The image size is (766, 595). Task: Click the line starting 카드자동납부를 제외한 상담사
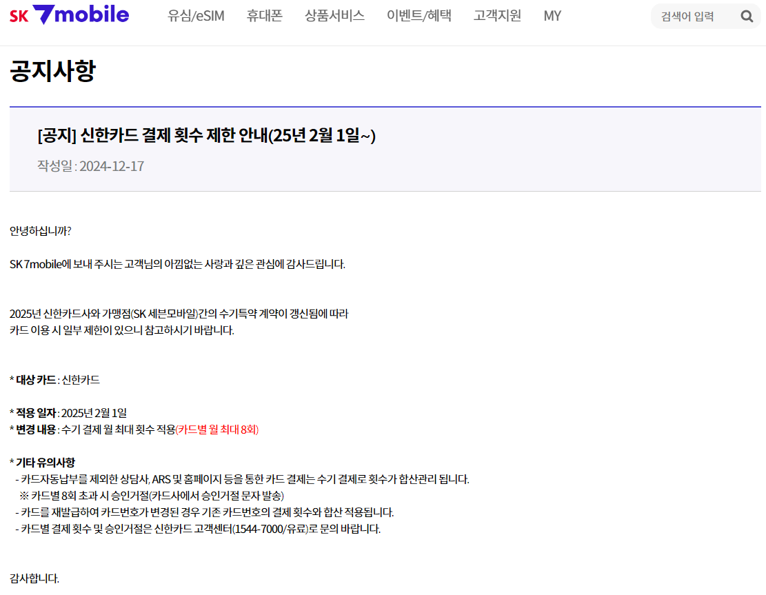[242, 479]
